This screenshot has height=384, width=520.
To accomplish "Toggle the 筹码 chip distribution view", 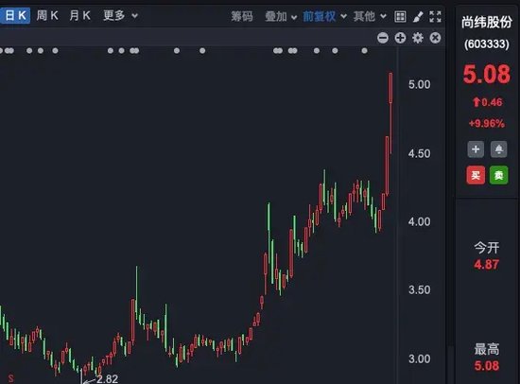I will tap(242, 16).
